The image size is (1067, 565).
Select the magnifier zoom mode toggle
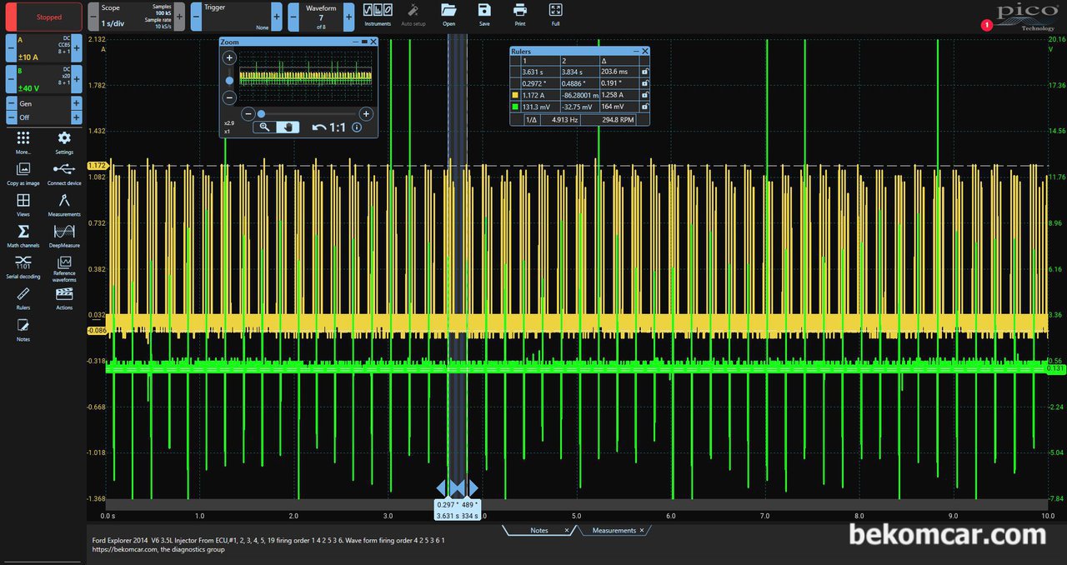coord(265,127)
